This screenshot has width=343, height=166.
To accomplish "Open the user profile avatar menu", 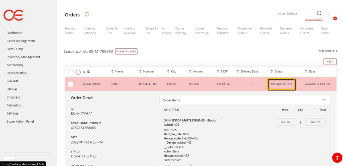I will pyautogui.click(x=332, y=15).
